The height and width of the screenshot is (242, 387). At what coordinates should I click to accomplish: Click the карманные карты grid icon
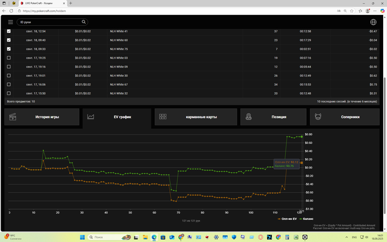pos(163,117)
